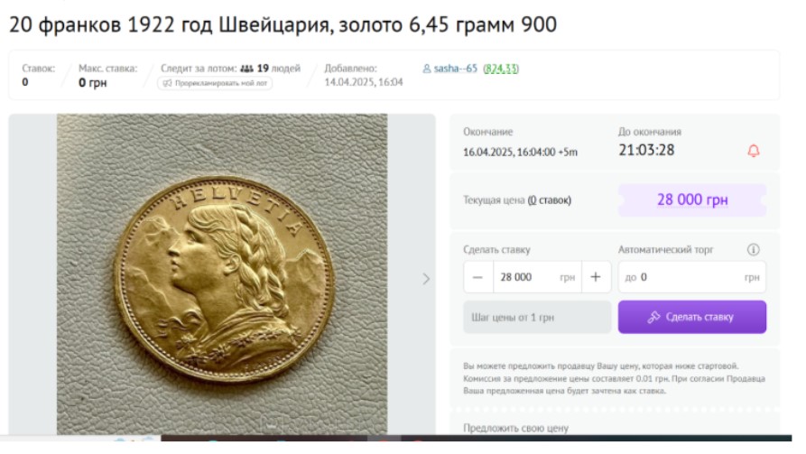Click the people icon near 19 людей
The width and height of the screenshot is (806, 454).
246,69
